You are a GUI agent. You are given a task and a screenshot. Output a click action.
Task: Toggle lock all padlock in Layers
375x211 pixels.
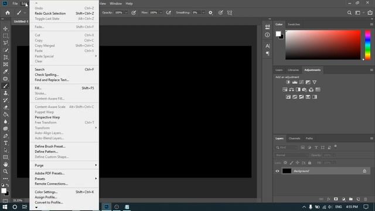click(x=310, y=163)
